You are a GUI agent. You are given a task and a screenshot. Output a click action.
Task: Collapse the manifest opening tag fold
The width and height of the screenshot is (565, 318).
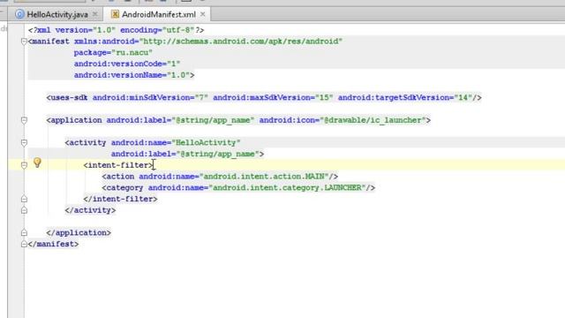tap(24, 42)
